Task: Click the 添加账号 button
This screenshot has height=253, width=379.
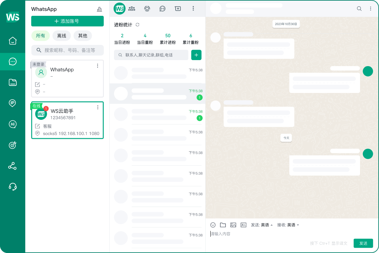Action: 67,21
